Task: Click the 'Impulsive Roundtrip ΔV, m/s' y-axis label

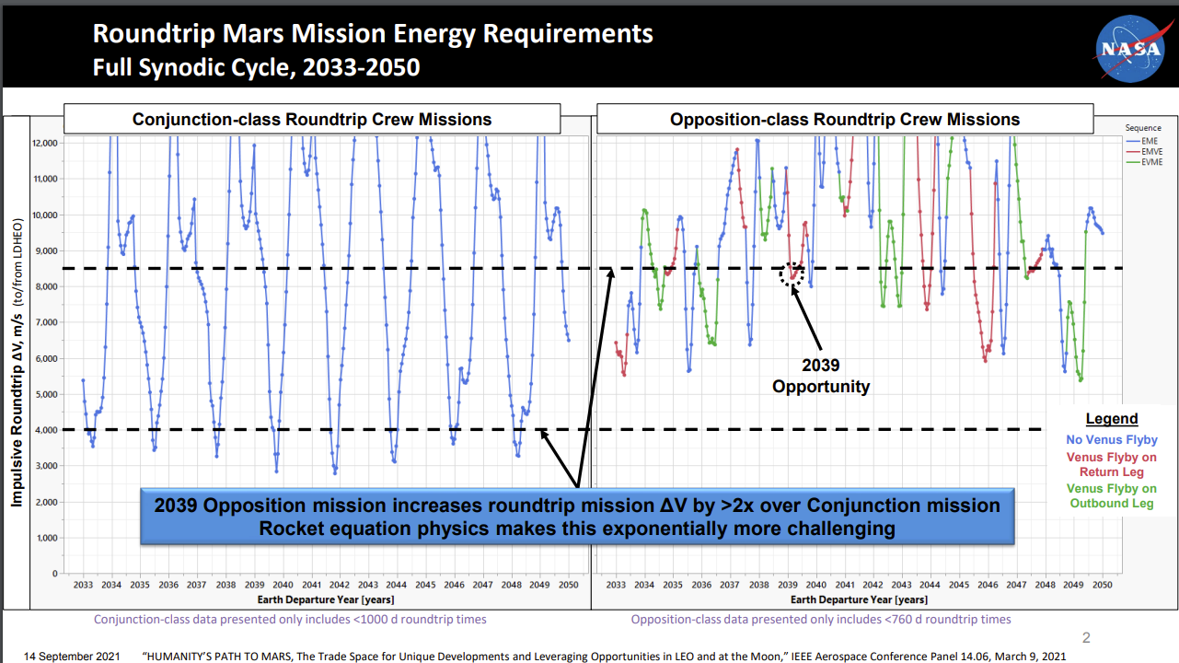Action: [x=17, y=364]
